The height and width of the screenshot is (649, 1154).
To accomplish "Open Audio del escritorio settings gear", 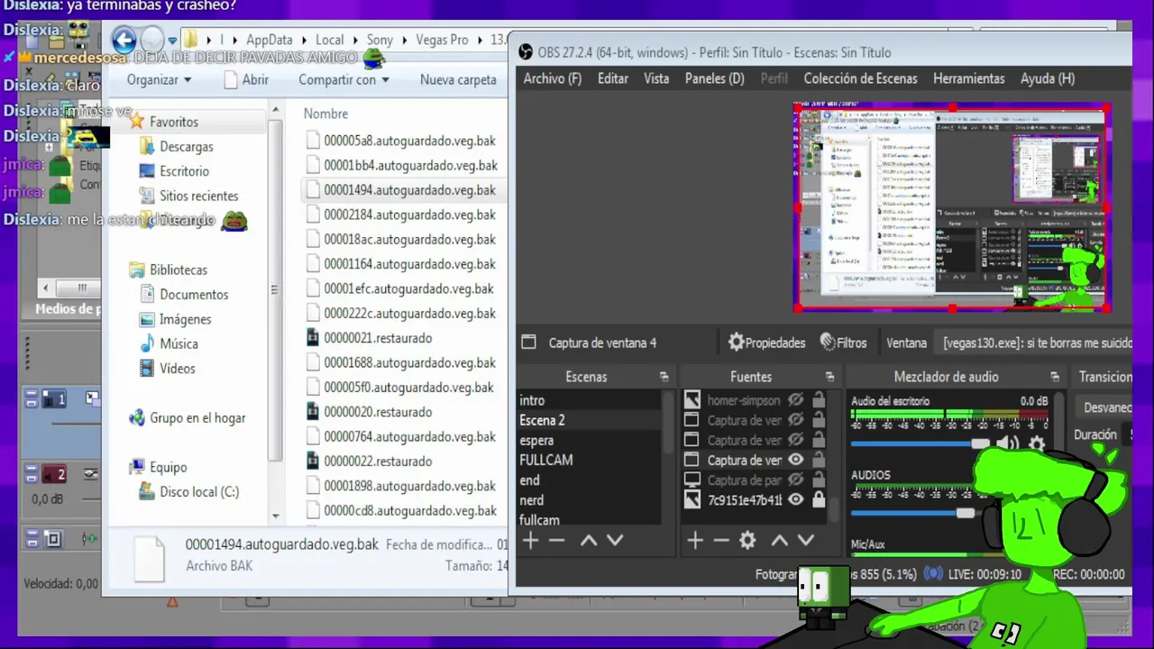I will click(1037, 444).
